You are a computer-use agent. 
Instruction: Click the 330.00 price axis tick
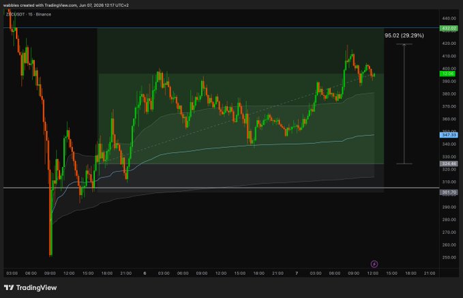449,157
